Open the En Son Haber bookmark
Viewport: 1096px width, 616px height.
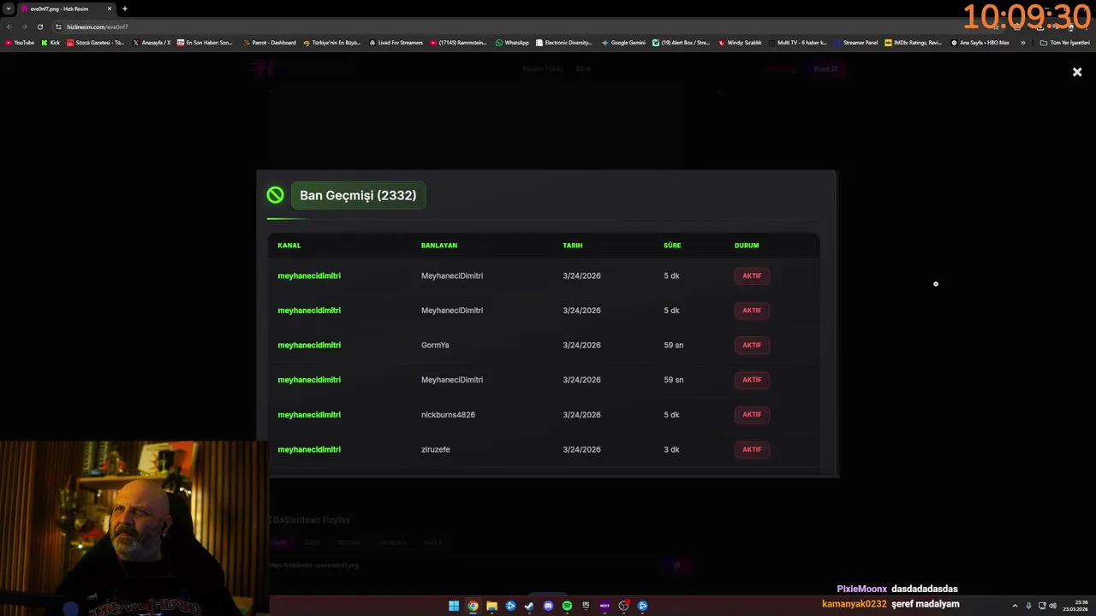[x=205, y=42]
